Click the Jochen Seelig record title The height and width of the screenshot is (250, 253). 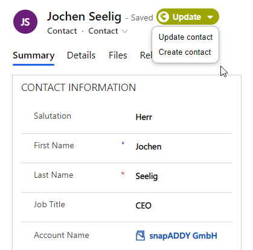click(x=84, y=17)
